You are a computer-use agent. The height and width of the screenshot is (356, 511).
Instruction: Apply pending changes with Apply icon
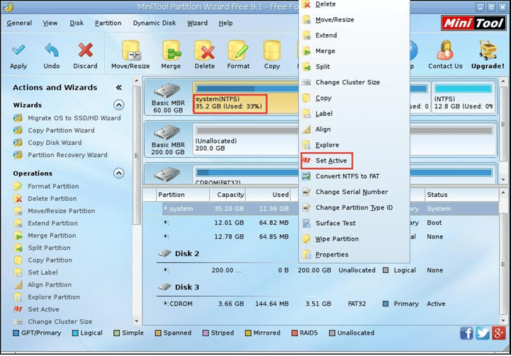[x=18, y=55]
